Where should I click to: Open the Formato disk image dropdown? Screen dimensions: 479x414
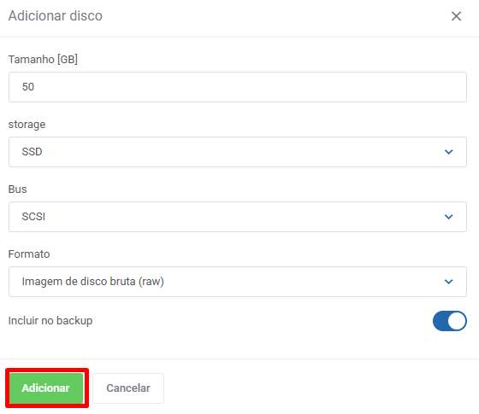click(x=238, y=282)
